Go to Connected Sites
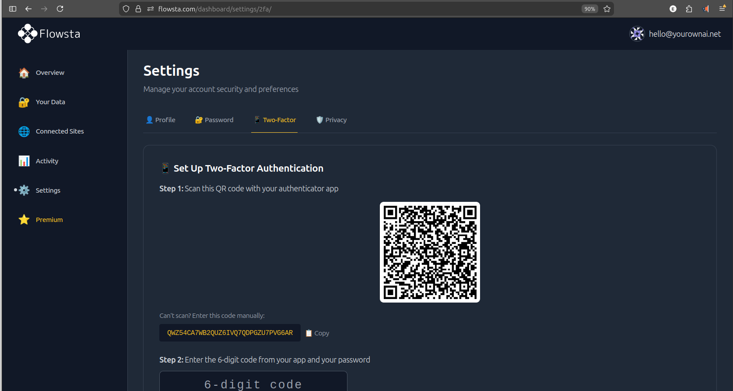 60,131
